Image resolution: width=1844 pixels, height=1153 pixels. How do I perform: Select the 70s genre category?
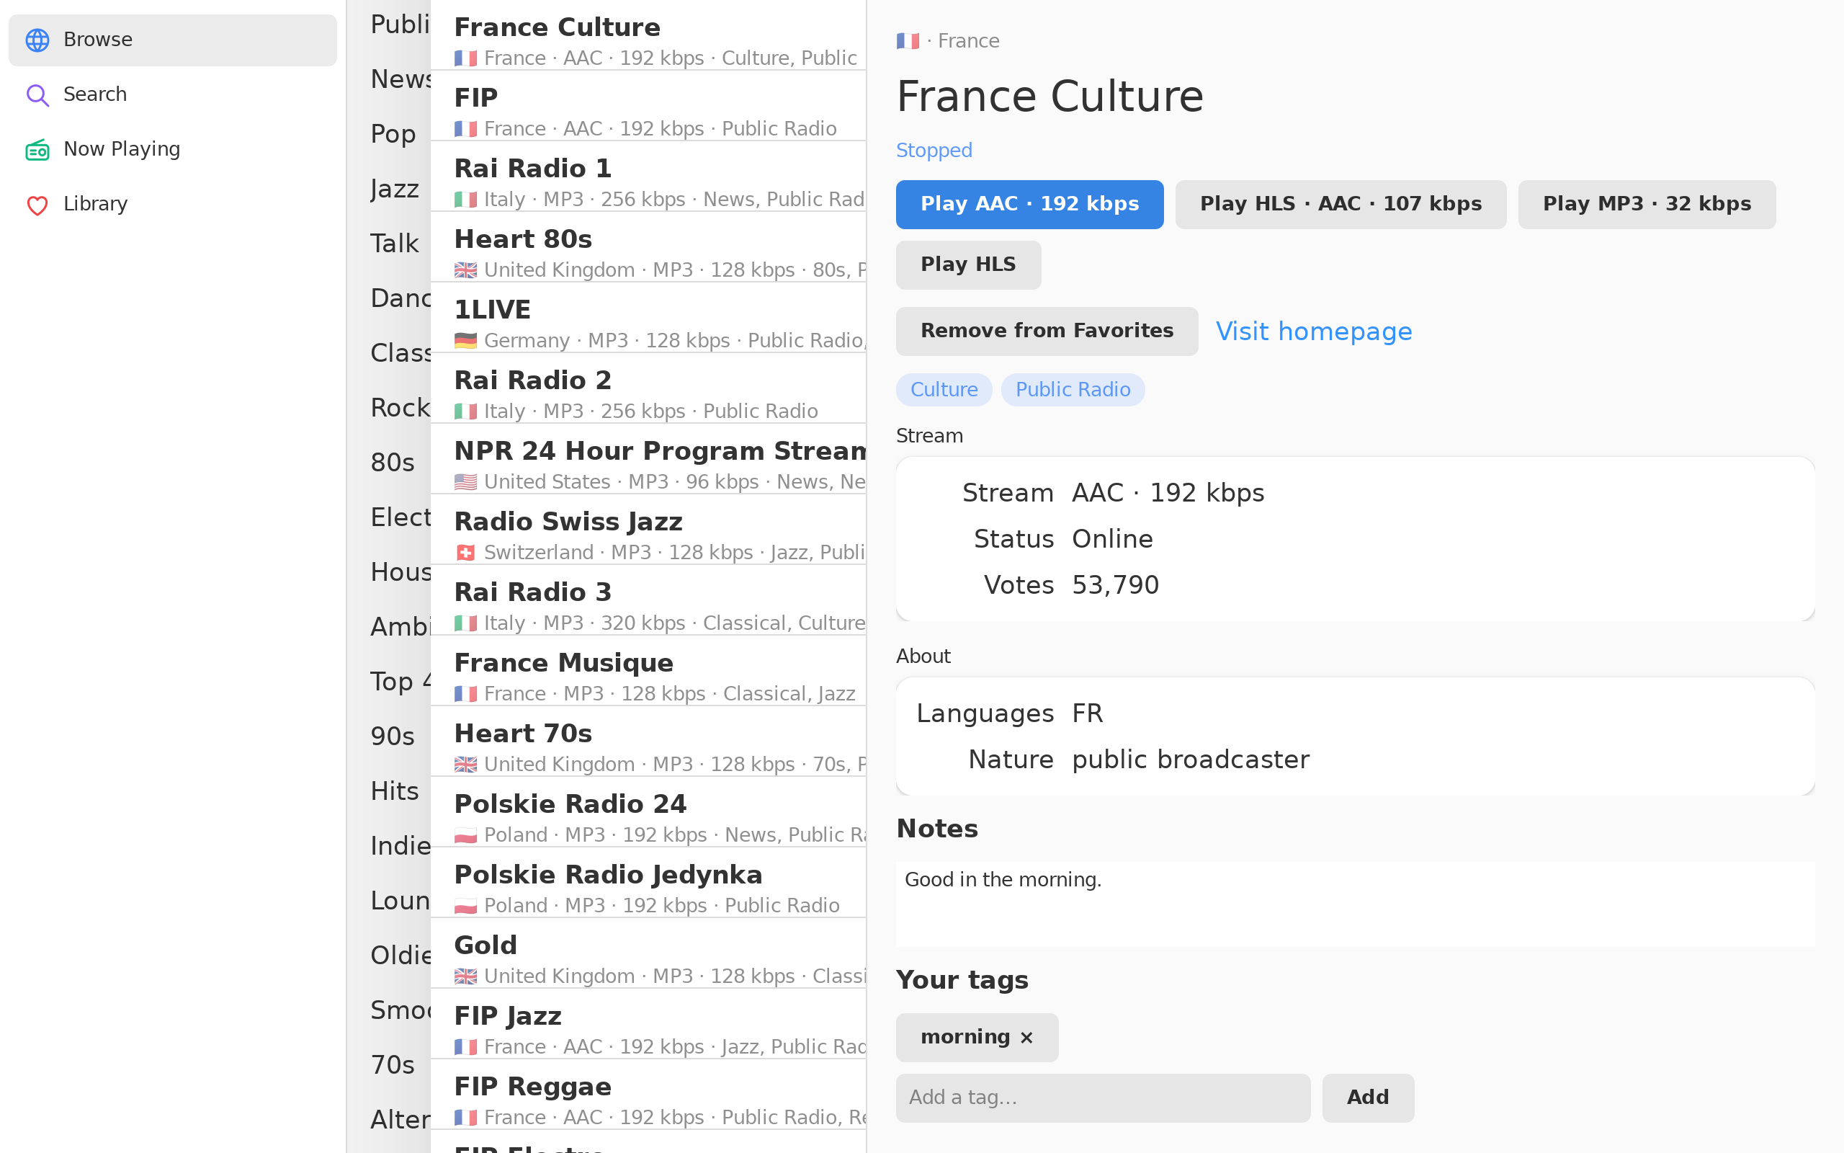[x=393, y=1064]
